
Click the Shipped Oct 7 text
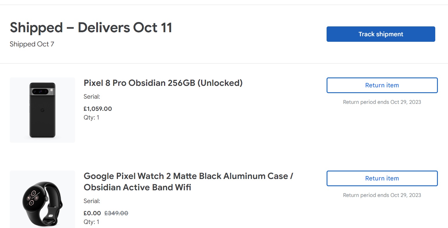tap(32, 44)
